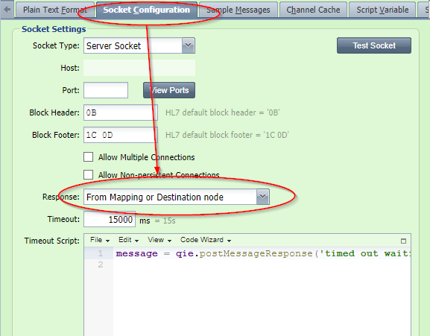The image size is (430, 336).
Task: Open the Sample Messages tab
Action: (238, 10)
